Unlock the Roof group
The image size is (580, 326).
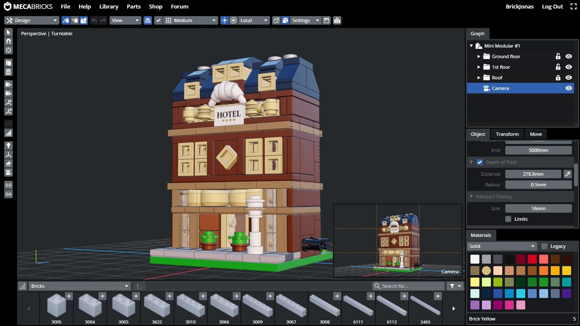tap(558, 78)
